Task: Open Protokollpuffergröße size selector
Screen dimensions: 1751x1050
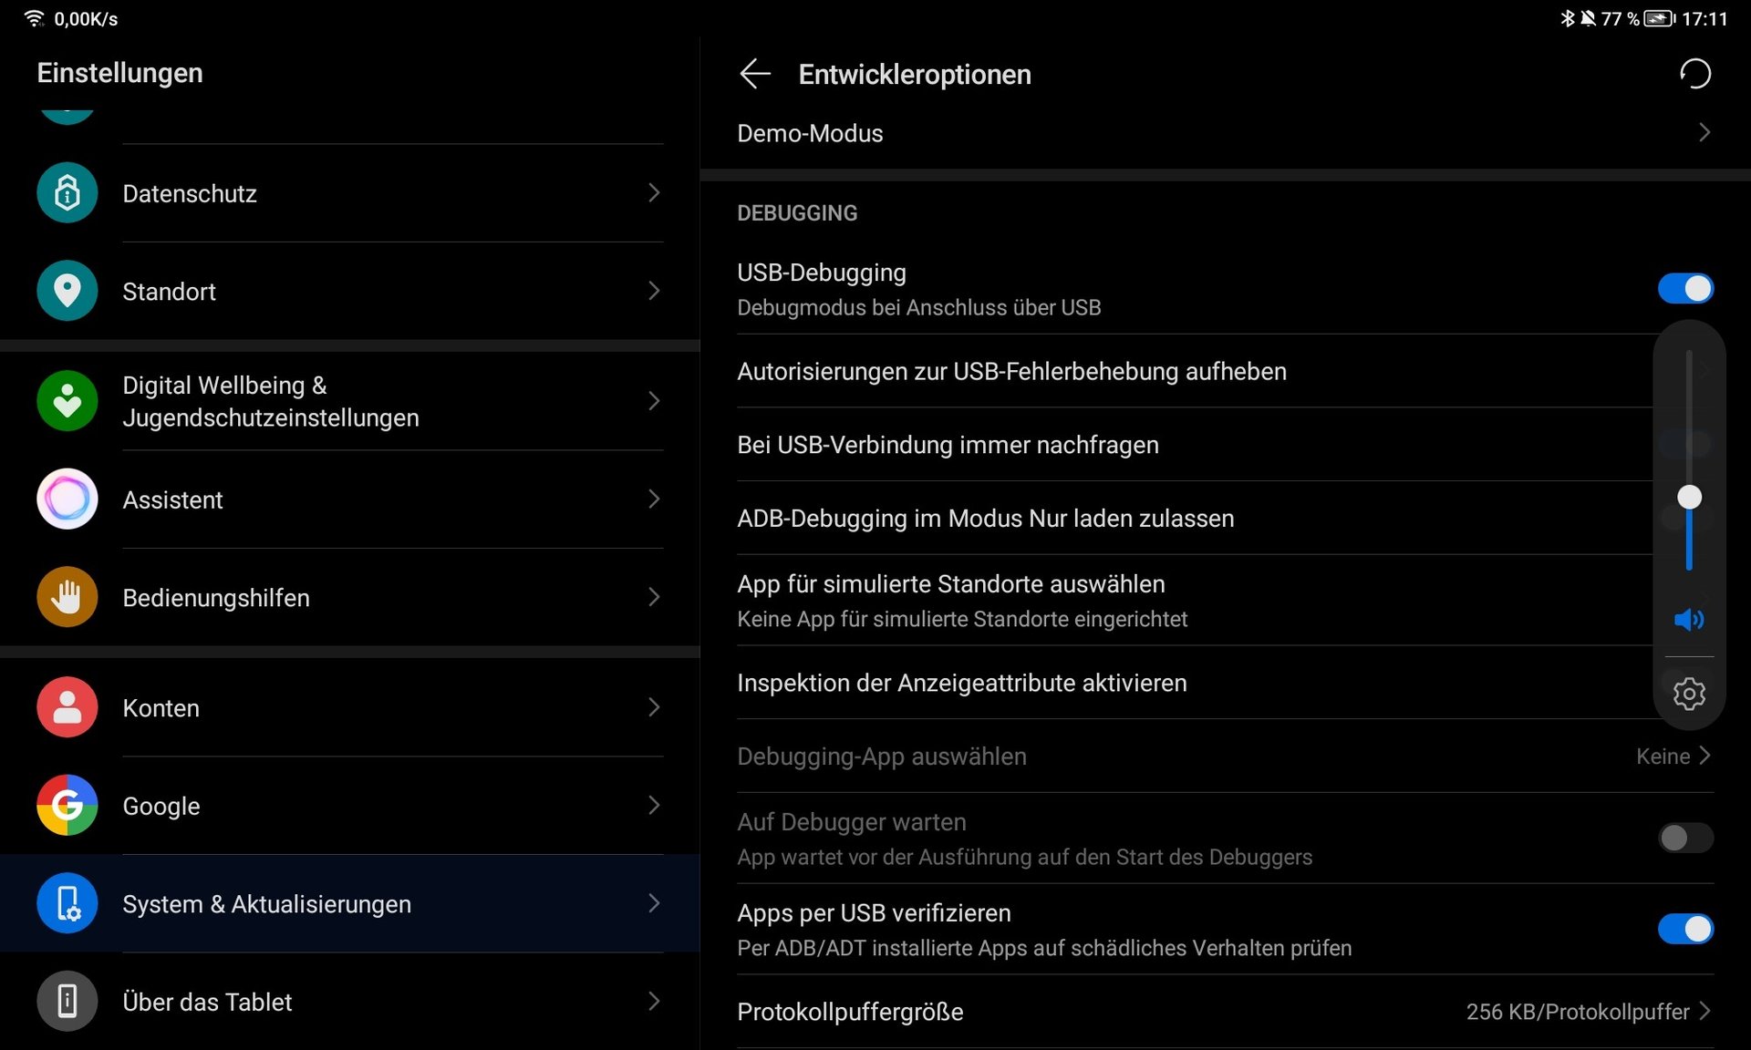Action: (x=1587, y=1012)
